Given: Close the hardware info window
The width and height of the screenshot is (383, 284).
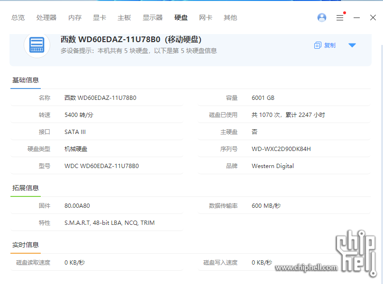Looking at the screenshot, I should point(373,18).
